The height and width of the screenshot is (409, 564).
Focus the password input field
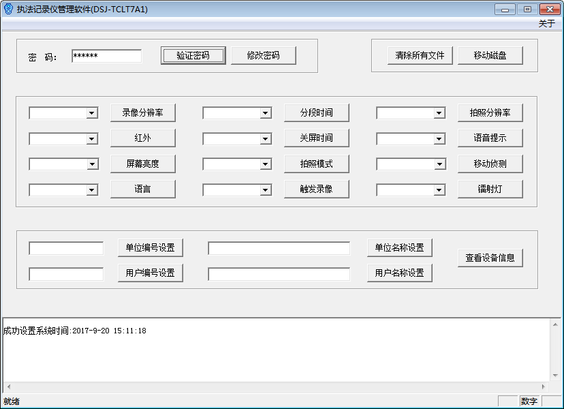[x=106, y=56]
